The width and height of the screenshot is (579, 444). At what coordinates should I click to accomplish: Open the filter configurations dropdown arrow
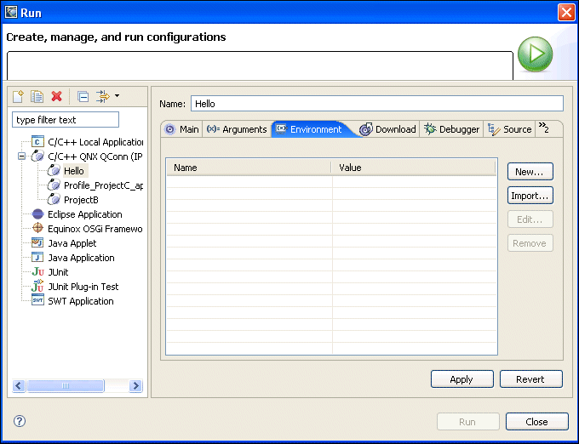click(117, 96)
